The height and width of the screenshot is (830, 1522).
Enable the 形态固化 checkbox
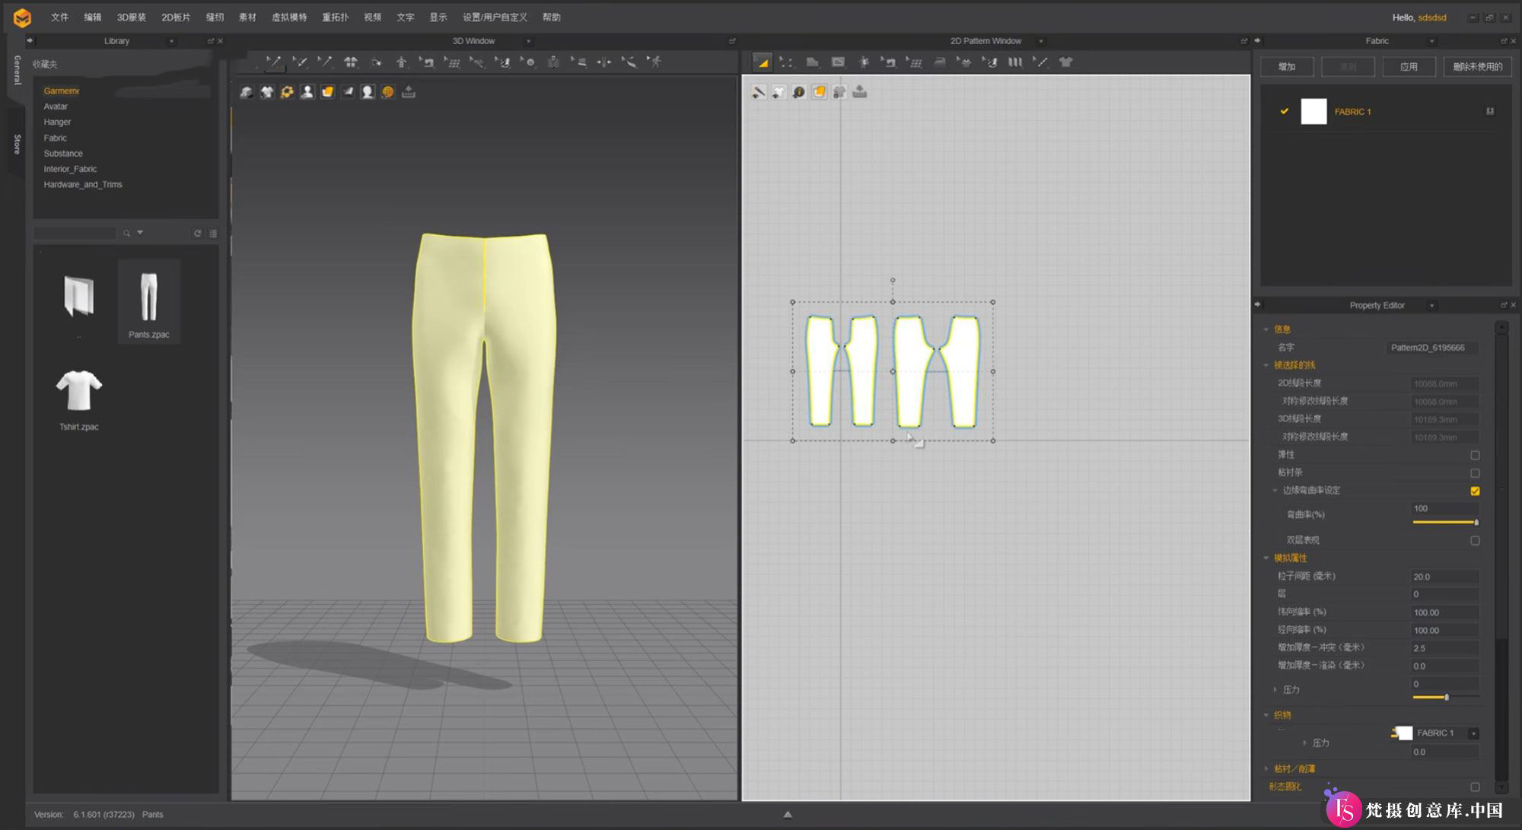[x=1475, y=787]
